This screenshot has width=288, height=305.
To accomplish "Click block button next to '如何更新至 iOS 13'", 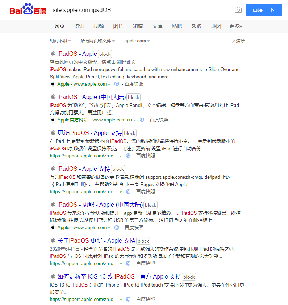I will pyautogui.click(x=189, y=277).
